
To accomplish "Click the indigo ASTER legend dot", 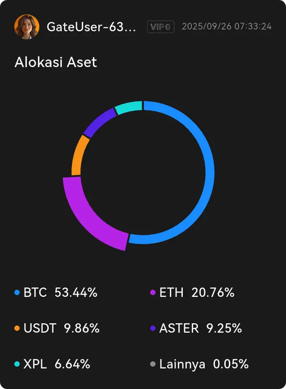I will [x=153, y=329].
